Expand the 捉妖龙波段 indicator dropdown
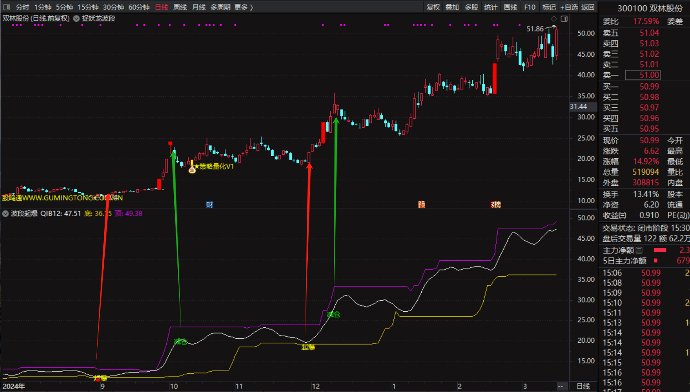690x392 pixels. (x=76, y=19)
